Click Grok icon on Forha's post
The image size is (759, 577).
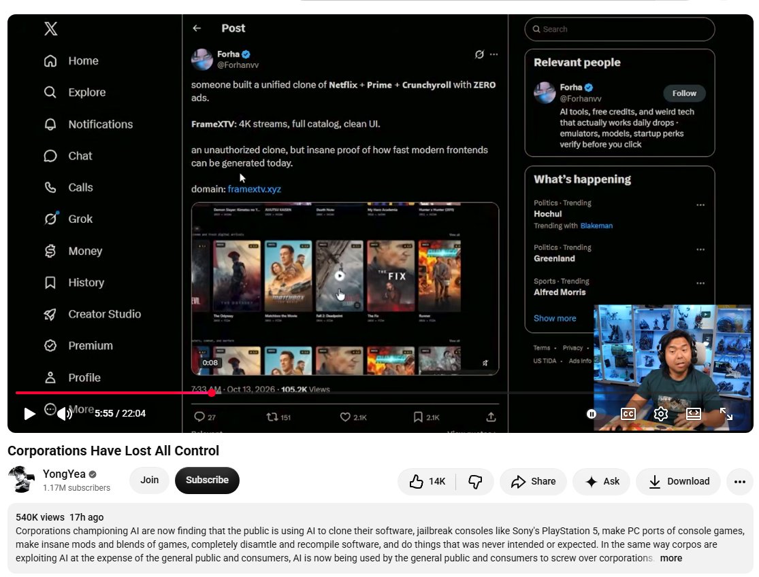click(479, 54)
